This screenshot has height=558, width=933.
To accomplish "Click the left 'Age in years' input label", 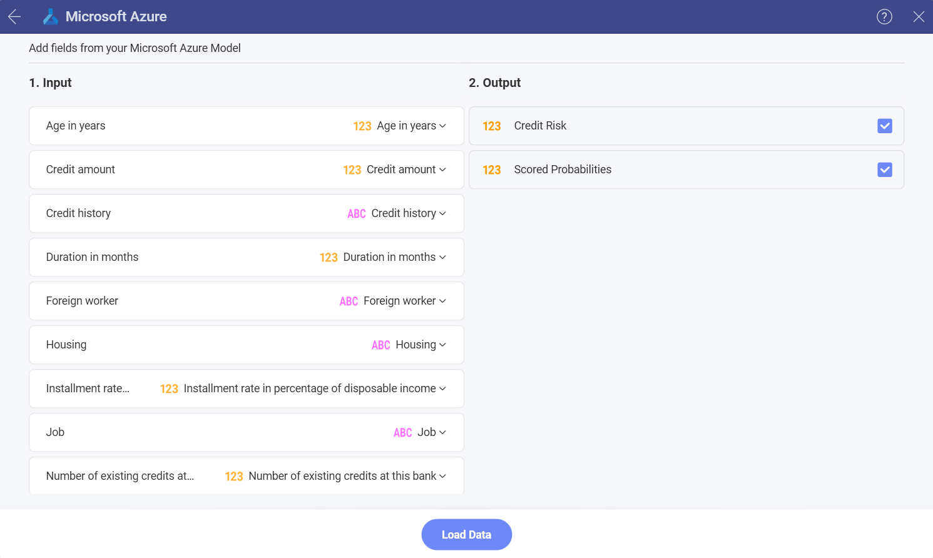I will tap(76, 126).
